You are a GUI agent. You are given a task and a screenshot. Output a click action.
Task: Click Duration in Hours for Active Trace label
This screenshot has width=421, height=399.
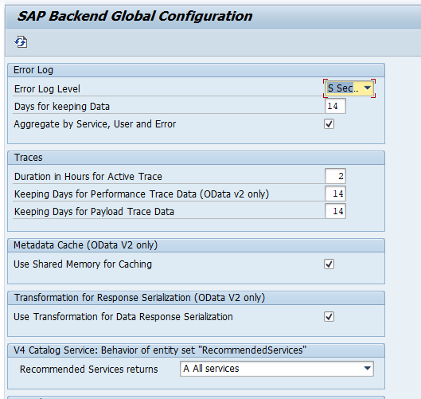[88, 177]
